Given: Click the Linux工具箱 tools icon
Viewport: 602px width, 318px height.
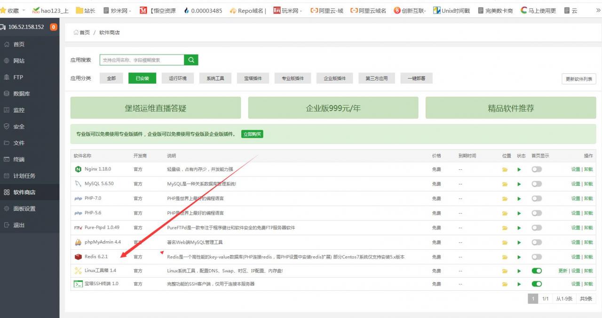Looking at the screenshot, I should pos(78,270).
